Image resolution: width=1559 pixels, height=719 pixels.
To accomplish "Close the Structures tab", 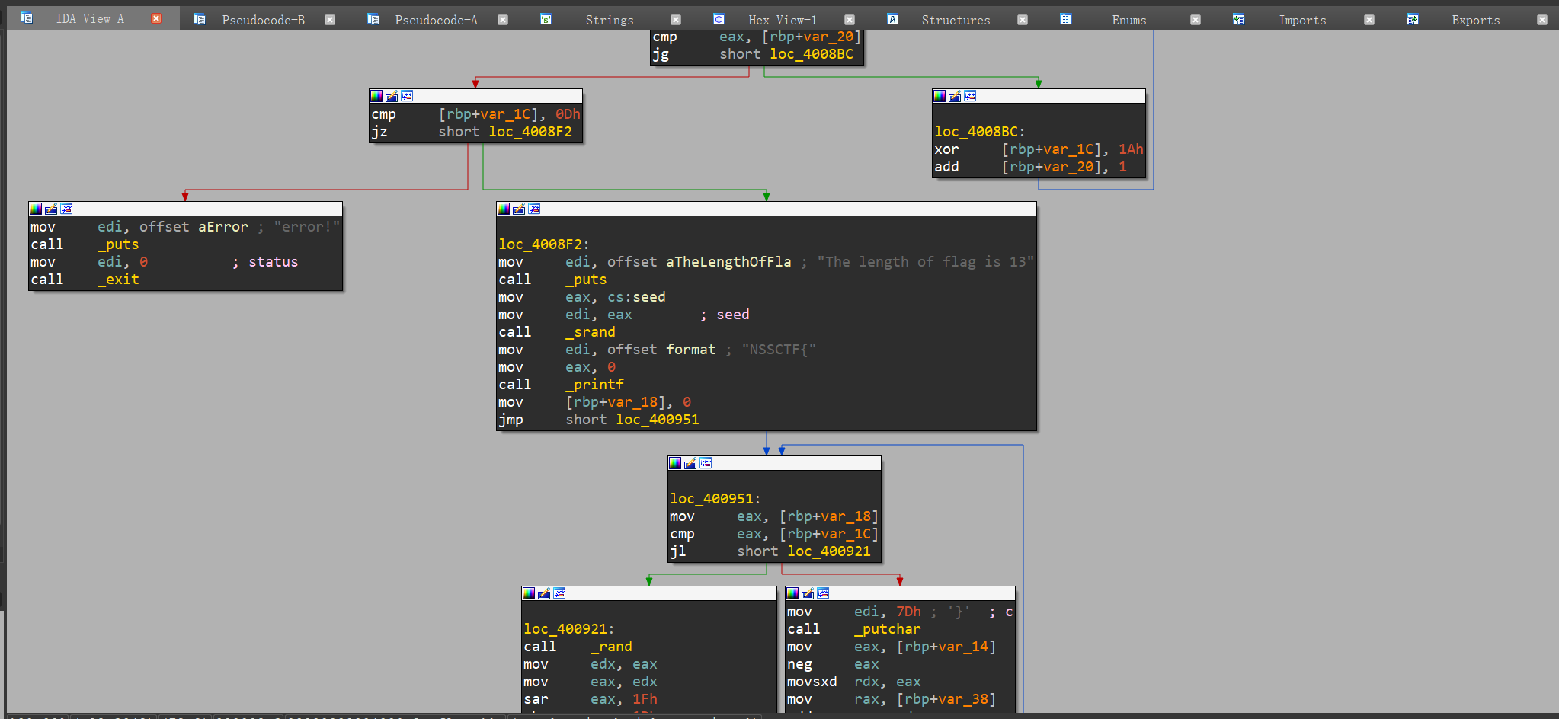I will pyautogui.click(x=1023, y=20).
